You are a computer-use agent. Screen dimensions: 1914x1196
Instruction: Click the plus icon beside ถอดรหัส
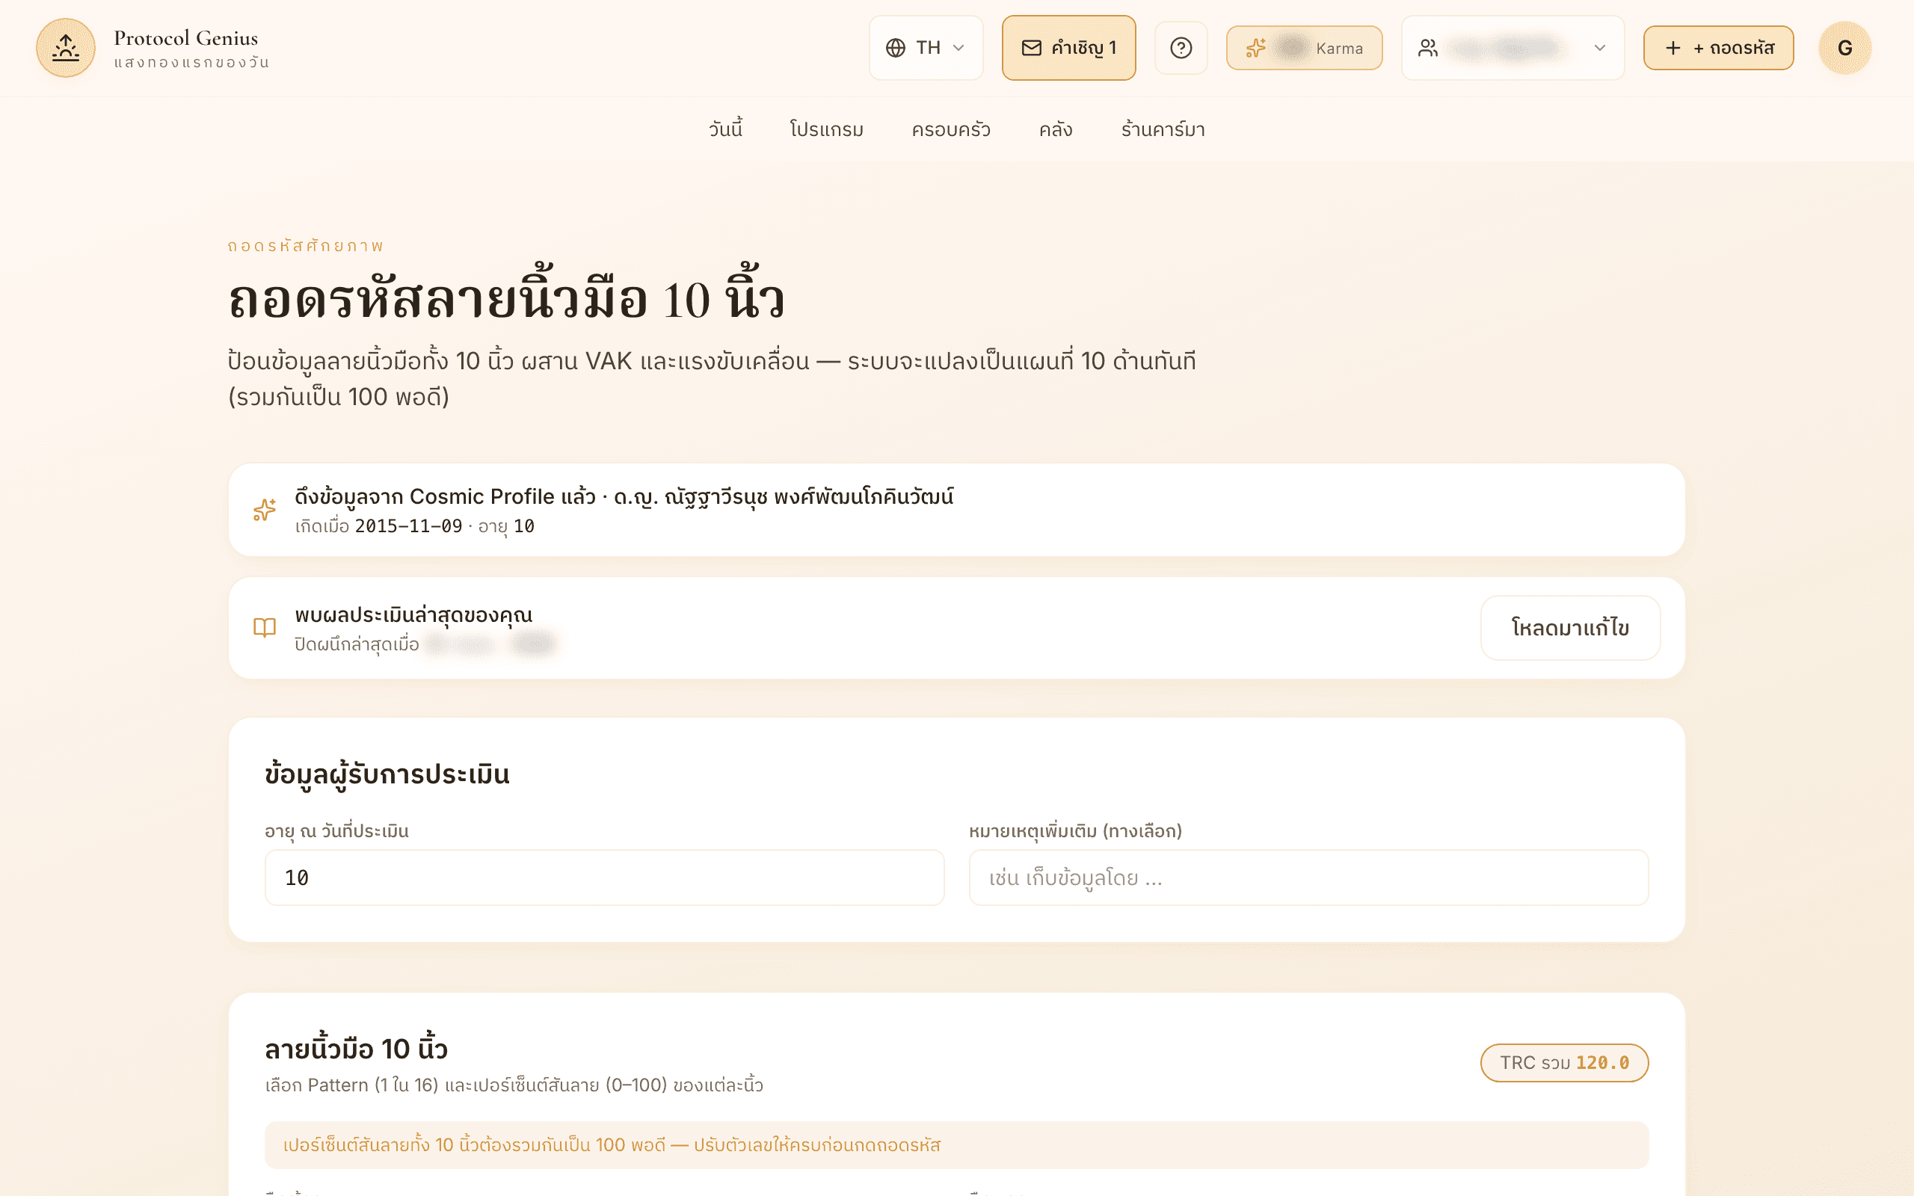[x=1673, y=47]
